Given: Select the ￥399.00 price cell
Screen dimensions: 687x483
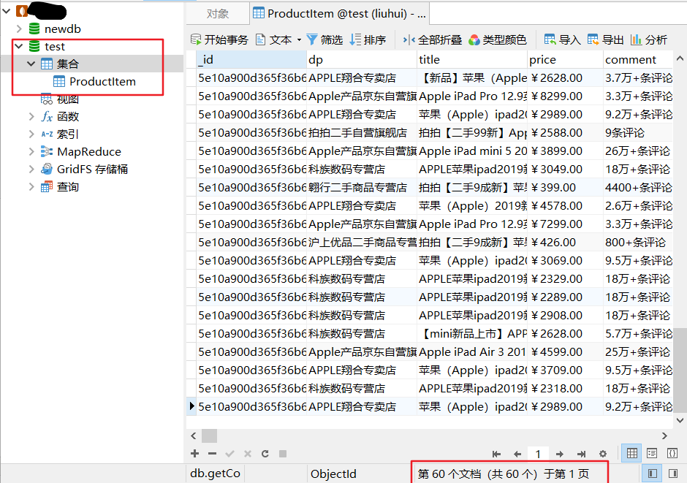Looking at the screenshot, I should (x=565, y=187).
